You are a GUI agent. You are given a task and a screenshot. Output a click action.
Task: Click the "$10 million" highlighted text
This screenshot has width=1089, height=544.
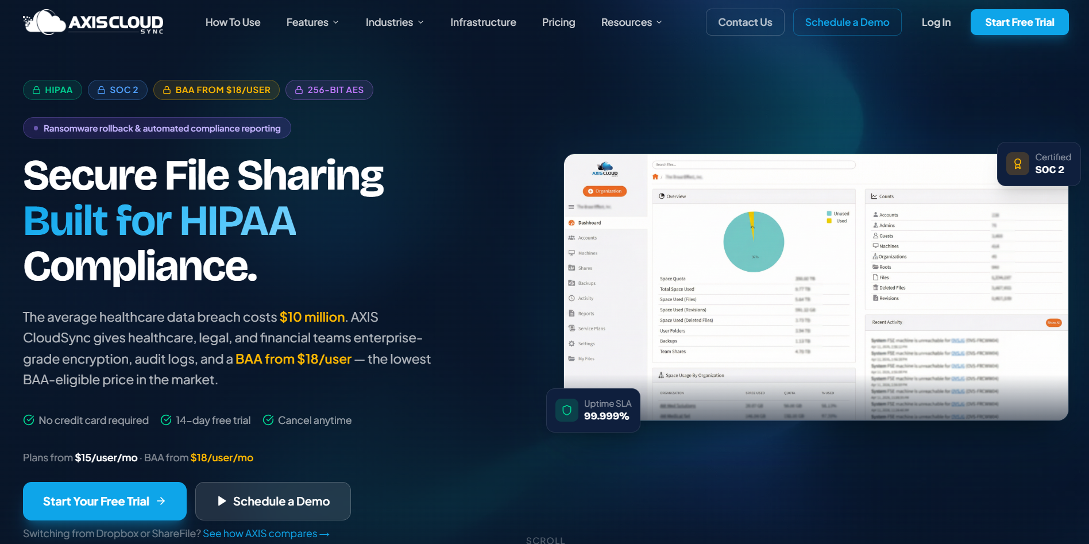pyautogui.click(x=312, y=317)
